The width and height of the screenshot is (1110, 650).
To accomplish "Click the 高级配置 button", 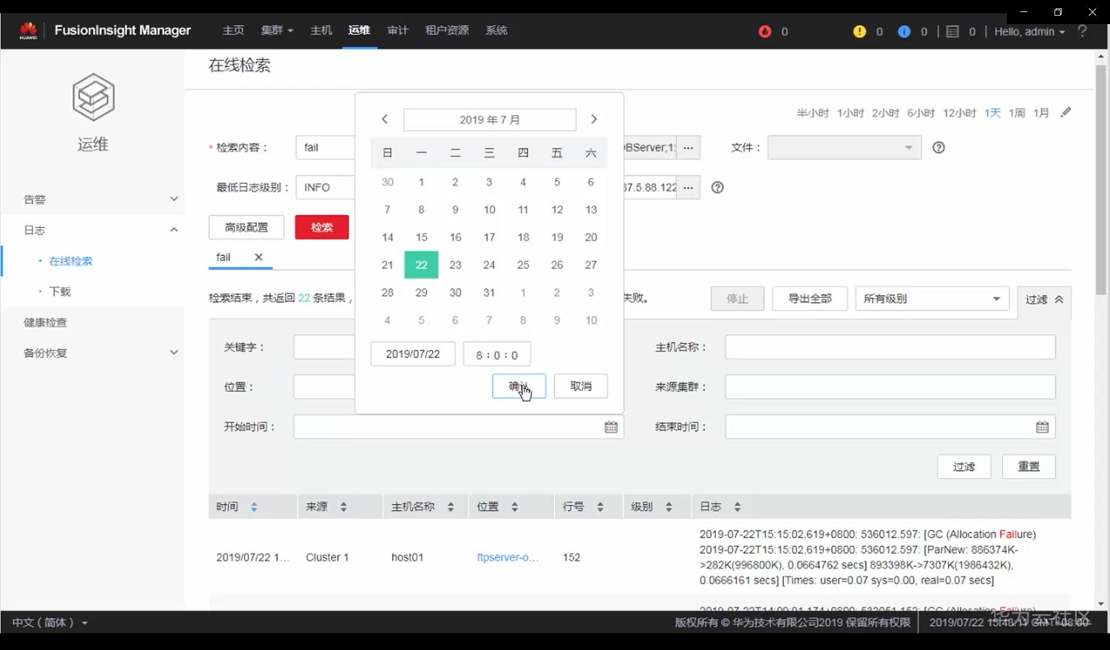I will (246, 227).
